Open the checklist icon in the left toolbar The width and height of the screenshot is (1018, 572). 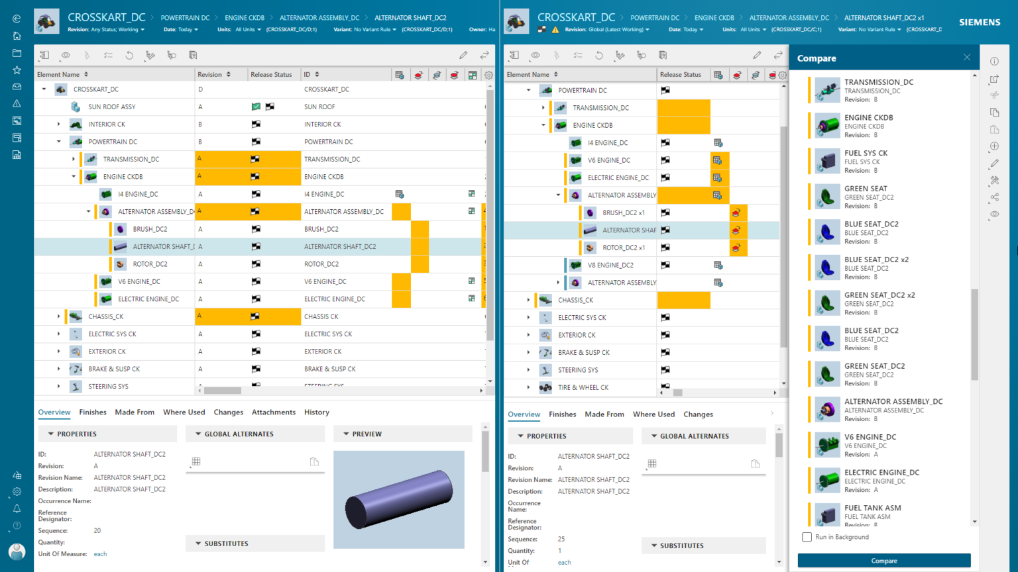point(109,56)
